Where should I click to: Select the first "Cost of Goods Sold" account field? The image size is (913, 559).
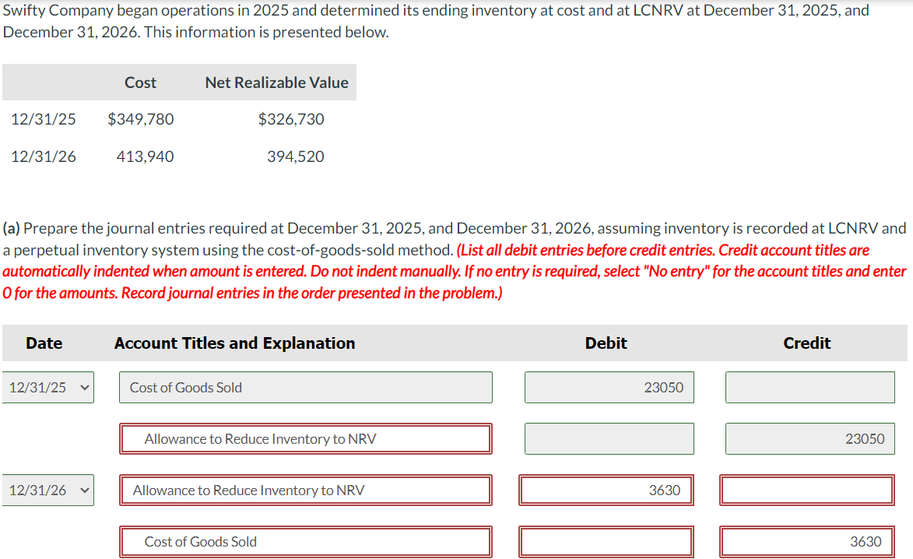[305, 387]
